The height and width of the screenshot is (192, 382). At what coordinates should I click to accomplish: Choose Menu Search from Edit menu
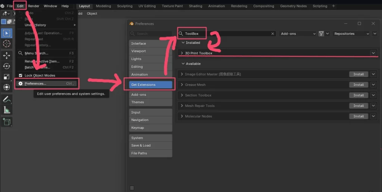click(47, 53)
